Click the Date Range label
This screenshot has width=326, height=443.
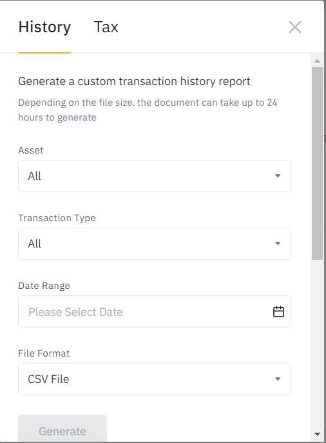pos(44,286)
